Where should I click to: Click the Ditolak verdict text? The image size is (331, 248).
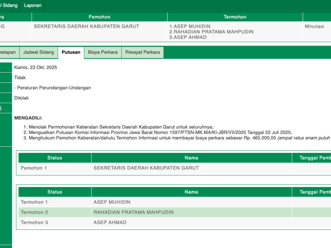point(21,98)
